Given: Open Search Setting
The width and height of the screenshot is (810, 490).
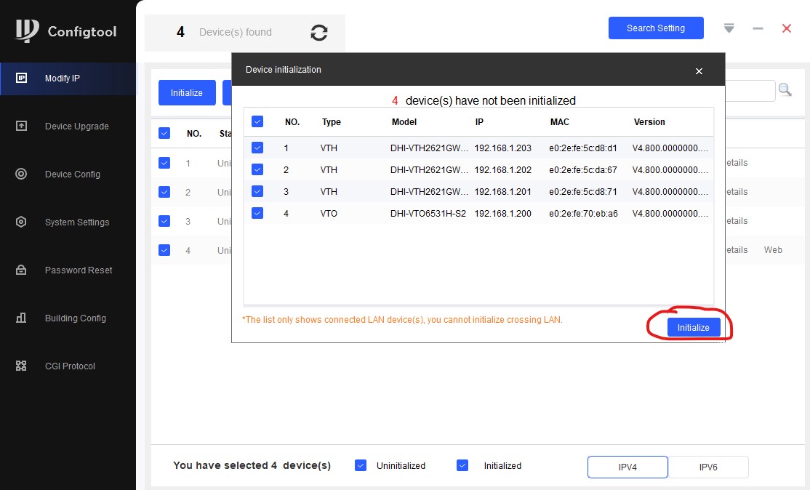Looking at the screenshot, I should (x=655, y=28).
